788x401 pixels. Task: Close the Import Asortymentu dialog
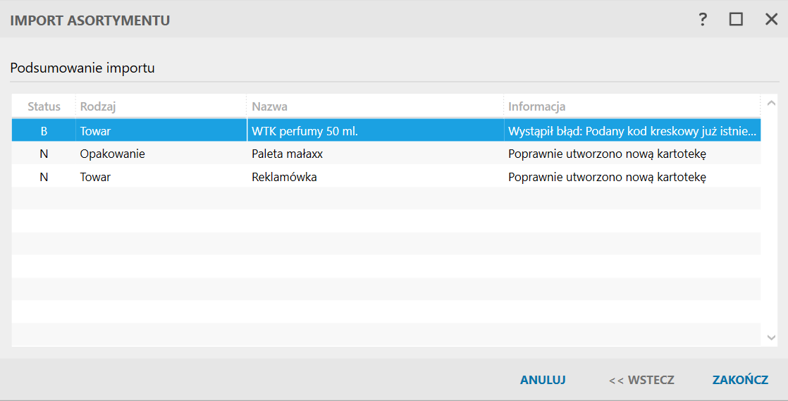coord(771,20)
